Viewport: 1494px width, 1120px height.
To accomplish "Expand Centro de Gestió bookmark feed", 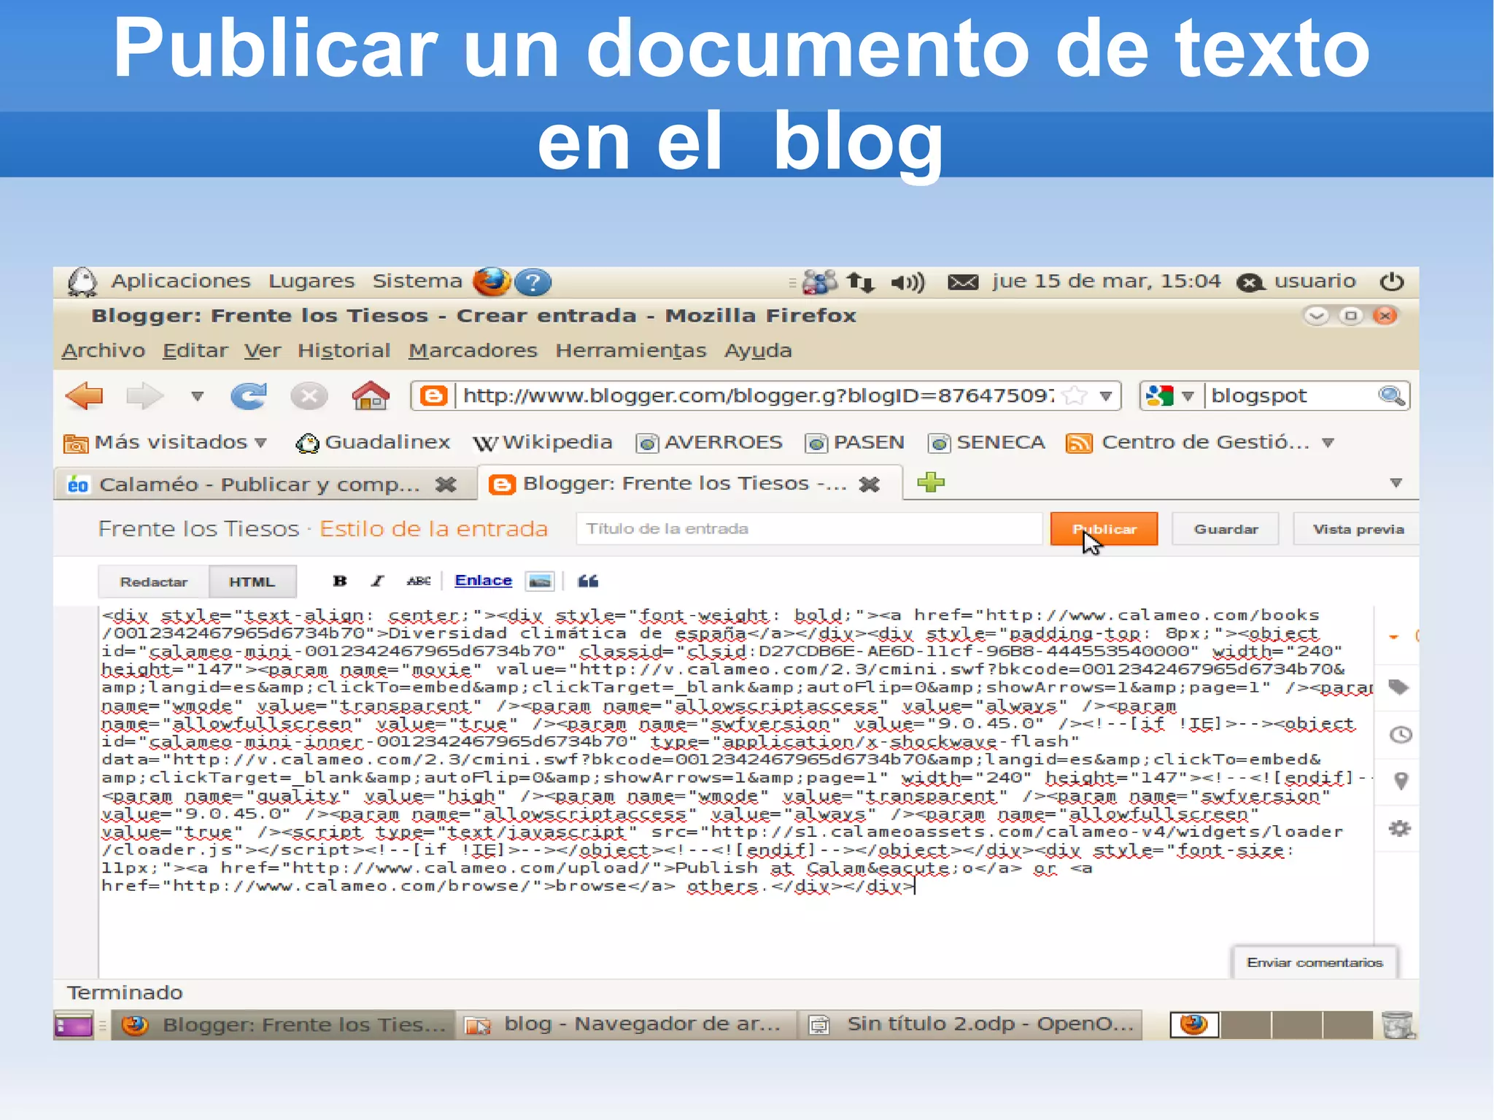I will click(x=1199, y=442).
